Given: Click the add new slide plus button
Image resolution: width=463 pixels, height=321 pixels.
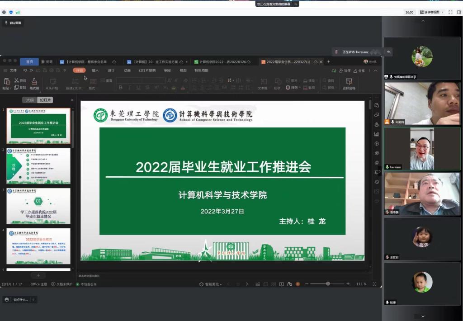Looking at the screenshot, I should click(38, 275).
